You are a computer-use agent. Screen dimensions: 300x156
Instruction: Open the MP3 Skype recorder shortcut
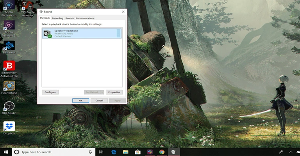pyautogui.click(x=27, y=6)
